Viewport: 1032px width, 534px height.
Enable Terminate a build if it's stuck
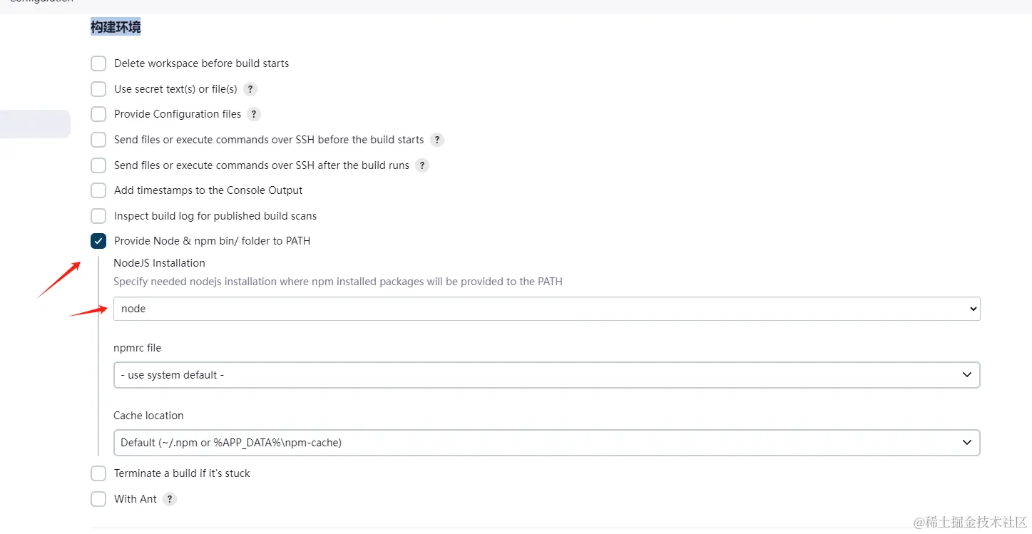pyautogui.click(x=98, y=473)
